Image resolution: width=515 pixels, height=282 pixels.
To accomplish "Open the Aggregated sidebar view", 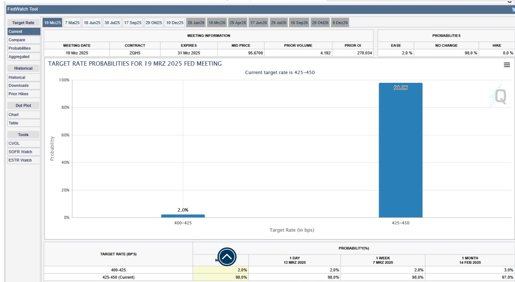I will 24,57.
